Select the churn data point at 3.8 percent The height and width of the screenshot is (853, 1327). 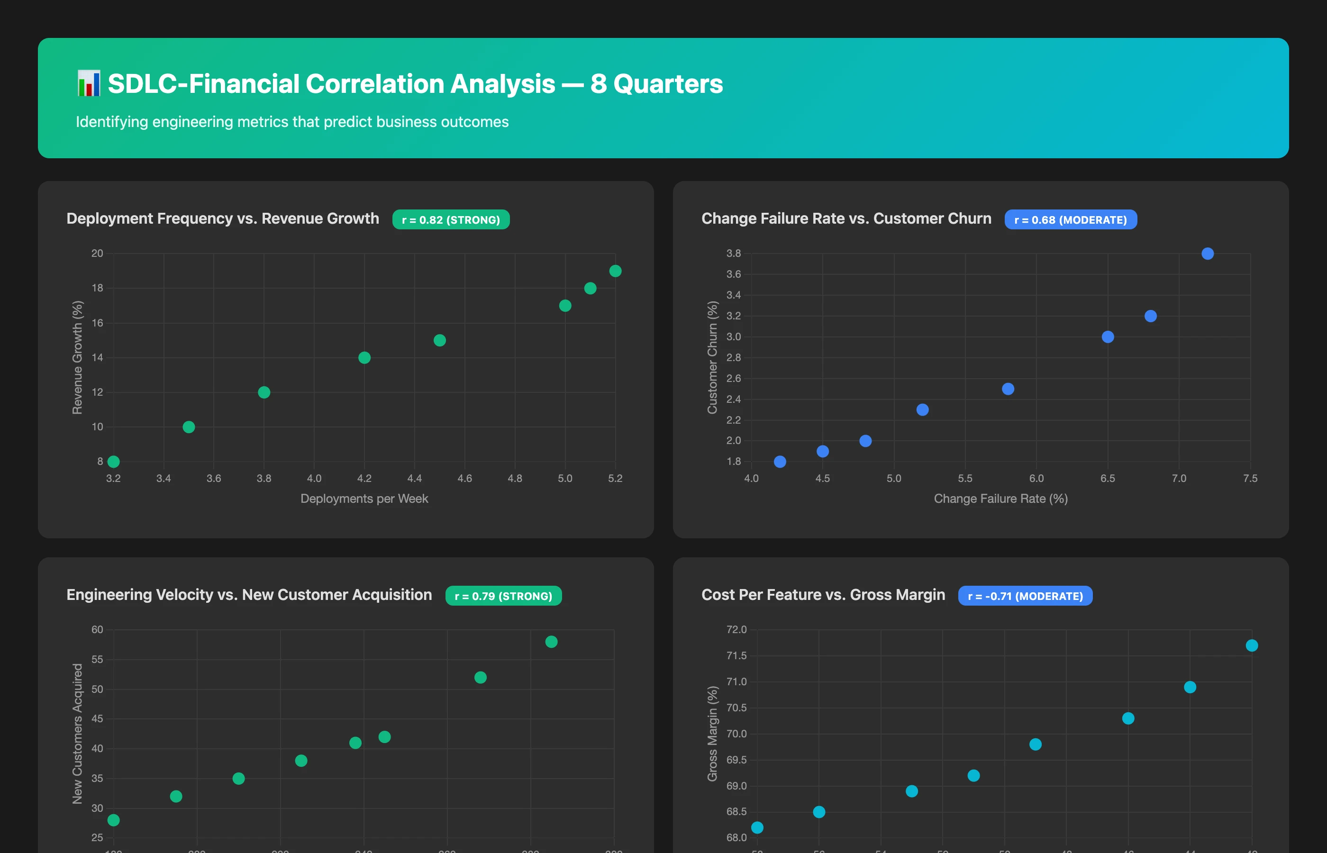pos(1208,254)
